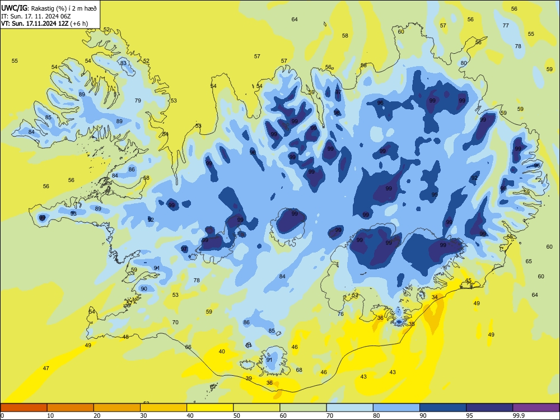Click the map value '48' on the southwest coast
560x420 pixels.
[x=125, y=337]
